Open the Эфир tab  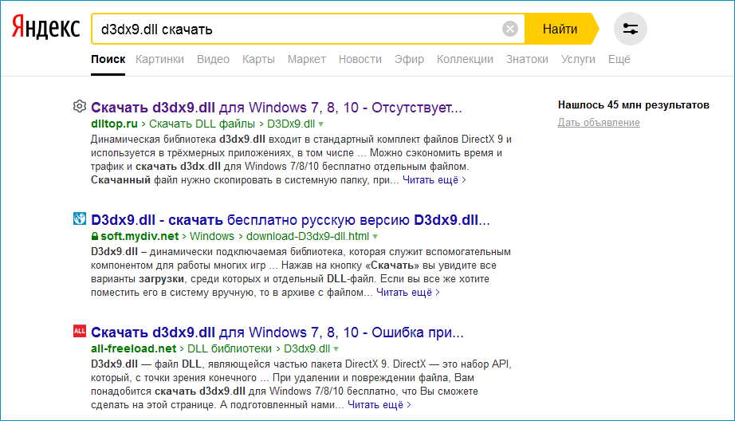[x=409, y=59]
